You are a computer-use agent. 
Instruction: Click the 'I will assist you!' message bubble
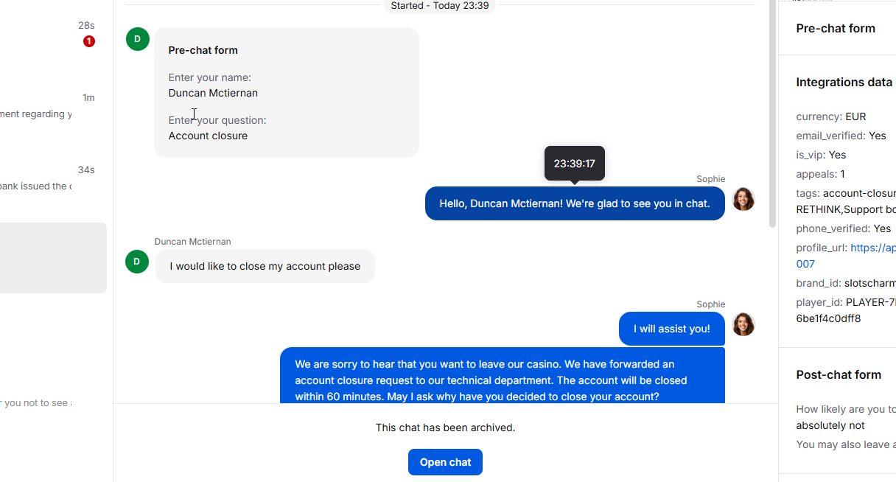click(x=671, y=329)
